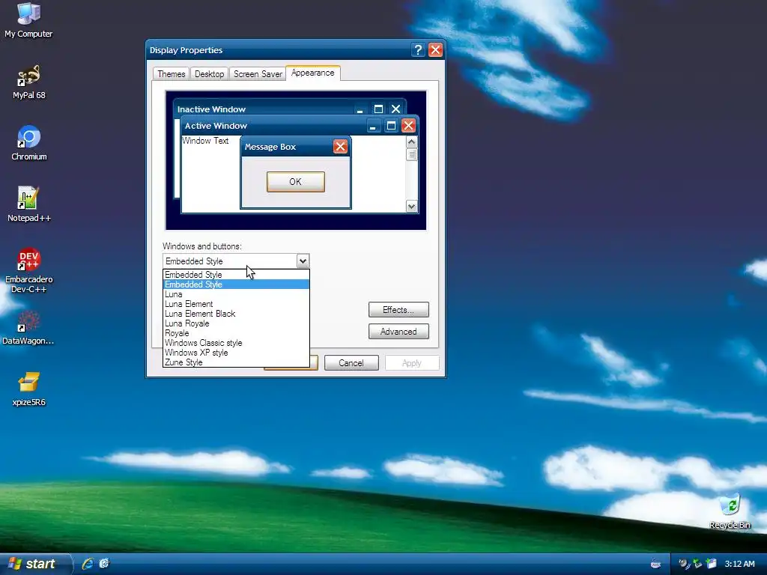Open Internet Explorer from Quick Launch
767x575 pixels.
tap(88, 564)
